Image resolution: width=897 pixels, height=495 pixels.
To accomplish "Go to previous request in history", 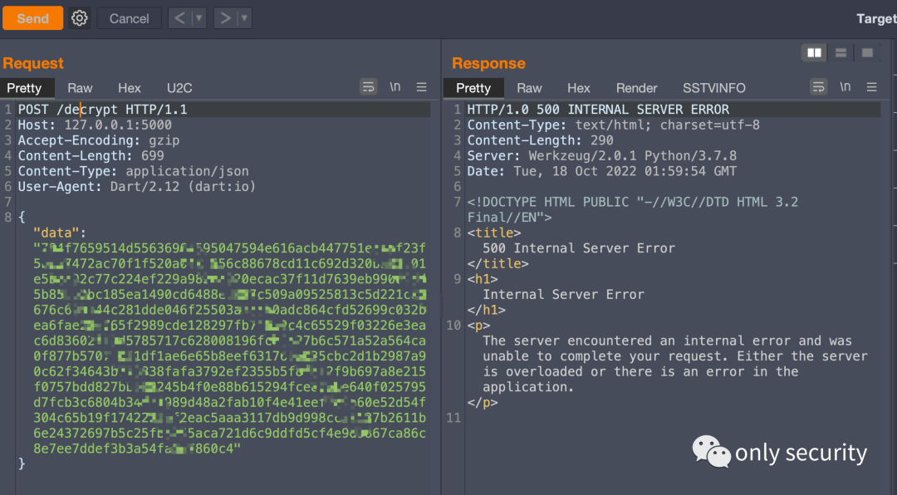I will 179,18.
